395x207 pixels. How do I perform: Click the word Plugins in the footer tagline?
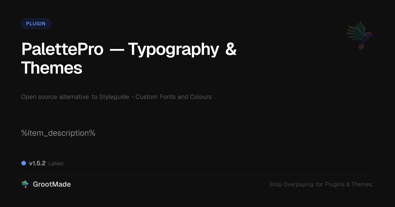[334, 184]
